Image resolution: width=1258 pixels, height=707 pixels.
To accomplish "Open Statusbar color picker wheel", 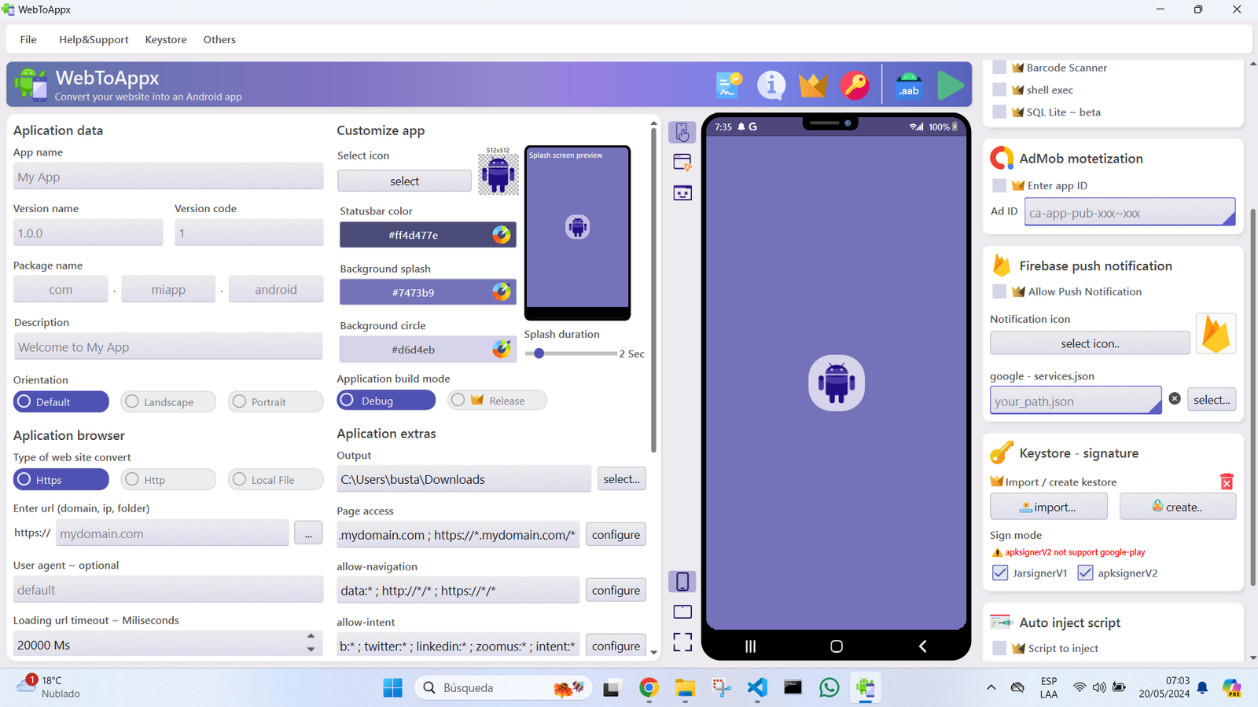I will click(501, 234).
